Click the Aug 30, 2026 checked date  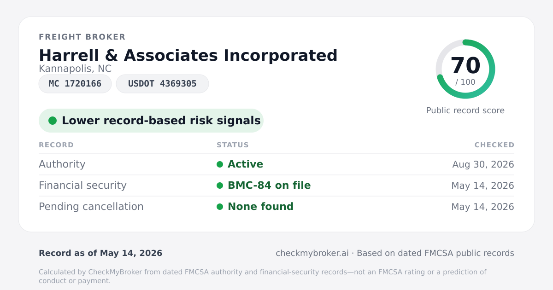(483, 164)
